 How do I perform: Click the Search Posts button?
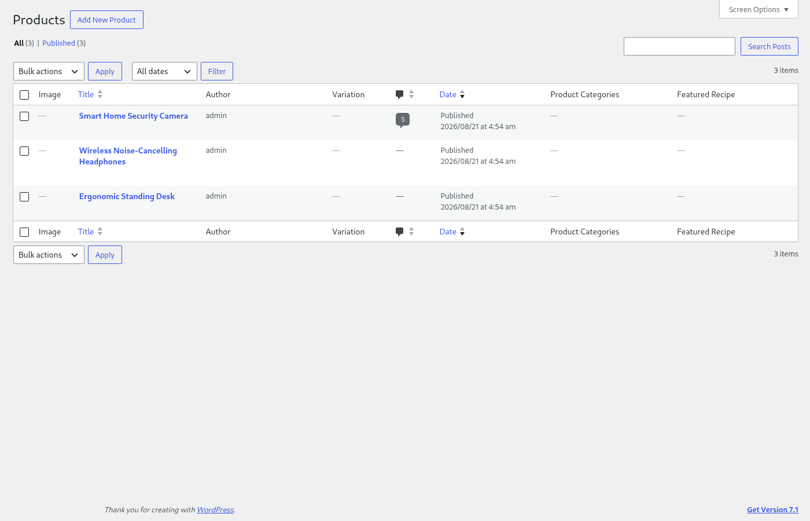click(769, 46)
